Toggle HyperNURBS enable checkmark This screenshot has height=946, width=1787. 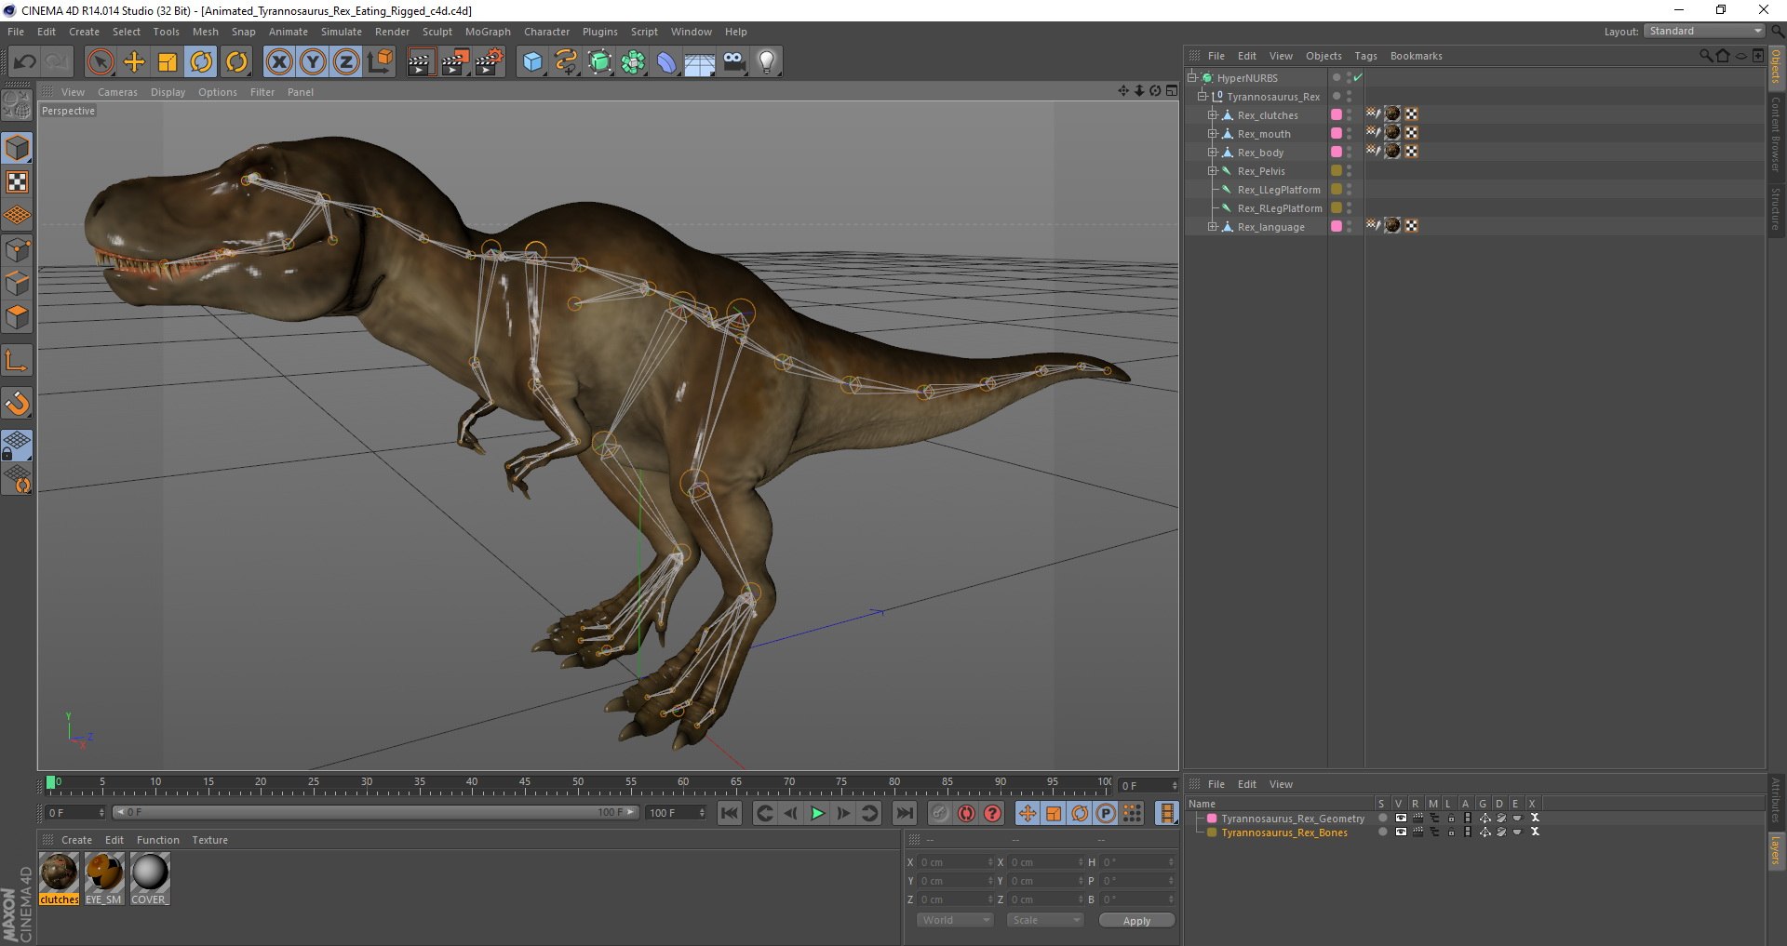[x=1358, y=78]
